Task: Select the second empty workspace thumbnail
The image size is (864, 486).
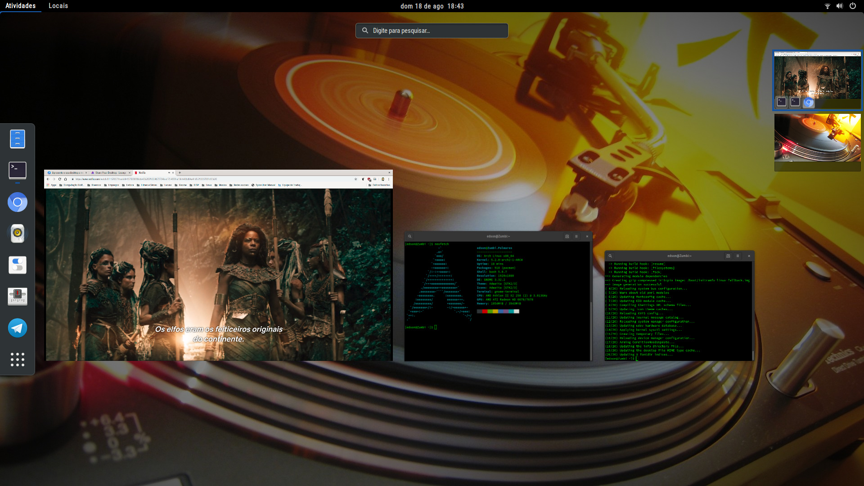Action: click(817, 142)
